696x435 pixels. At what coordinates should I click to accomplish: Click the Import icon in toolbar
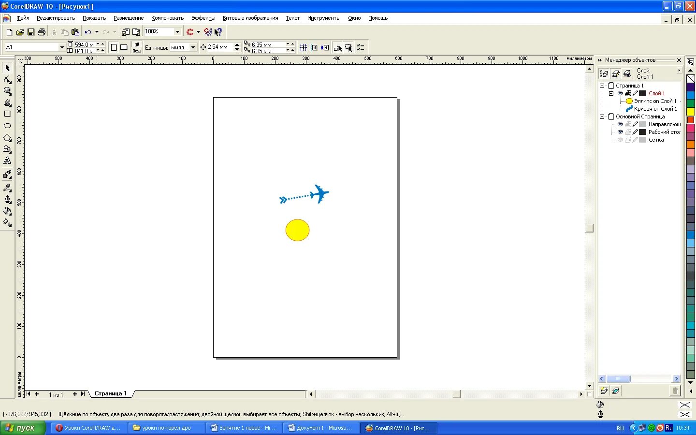[x=126, y=32]
